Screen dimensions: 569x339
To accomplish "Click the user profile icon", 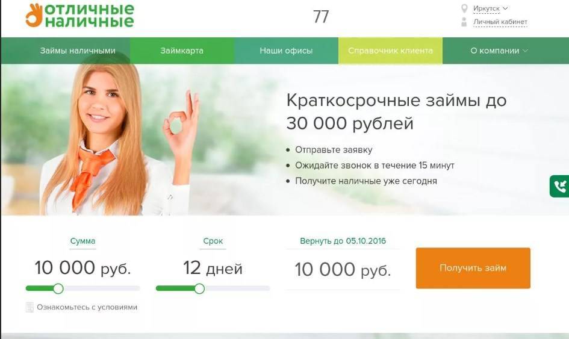I will (464, 22).
